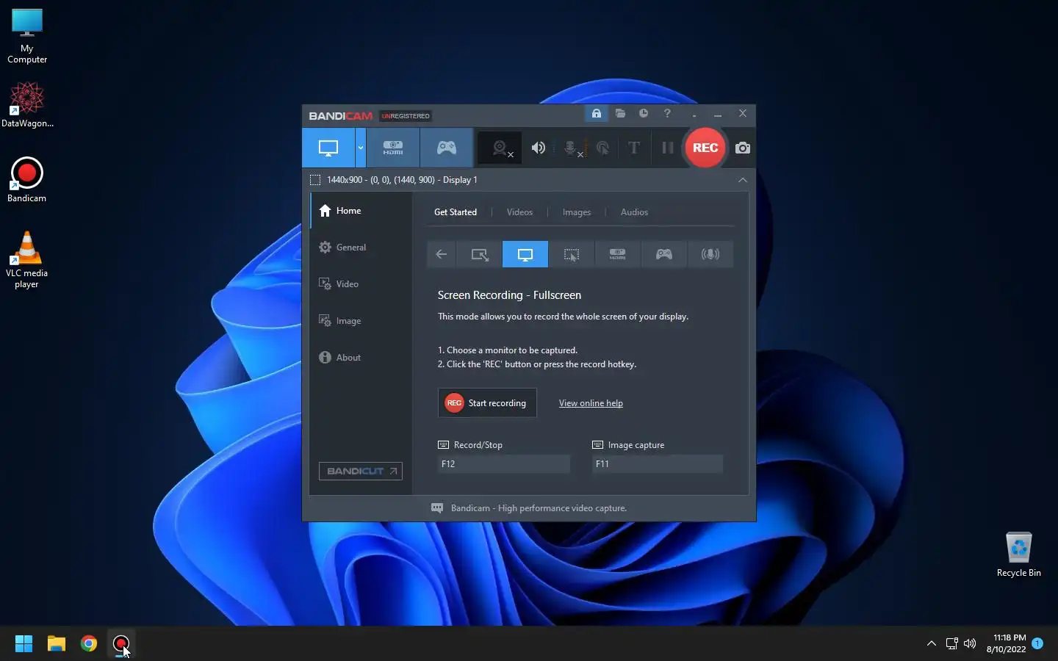Click the Bandicam taskbar icon
Image resolution: width=1058 pixels, height=661 pixels.
pos(121,643)
